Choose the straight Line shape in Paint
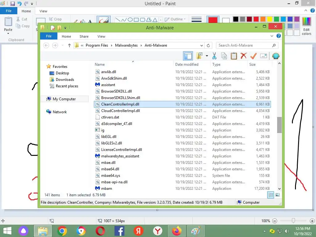This screenshot has width=316, height=237. click(118, 19)
